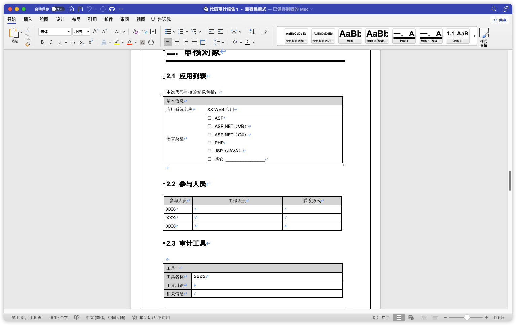
Task: Click the sort icon in the ribbon
Action: pos(252,32)
